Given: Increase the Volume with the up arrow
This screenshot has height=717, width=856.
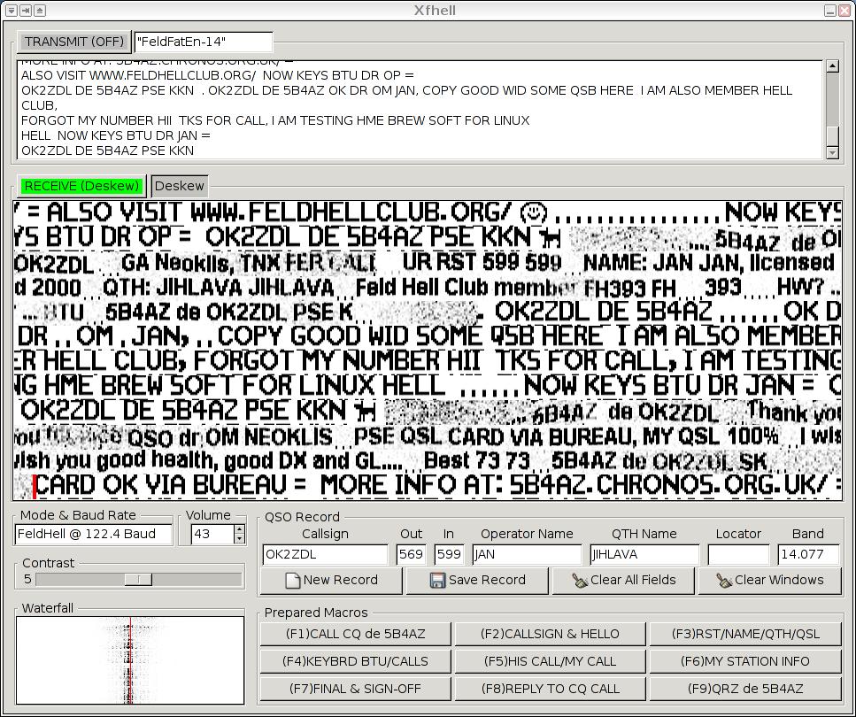Looking at the screenshot, I should coord(239,529).
